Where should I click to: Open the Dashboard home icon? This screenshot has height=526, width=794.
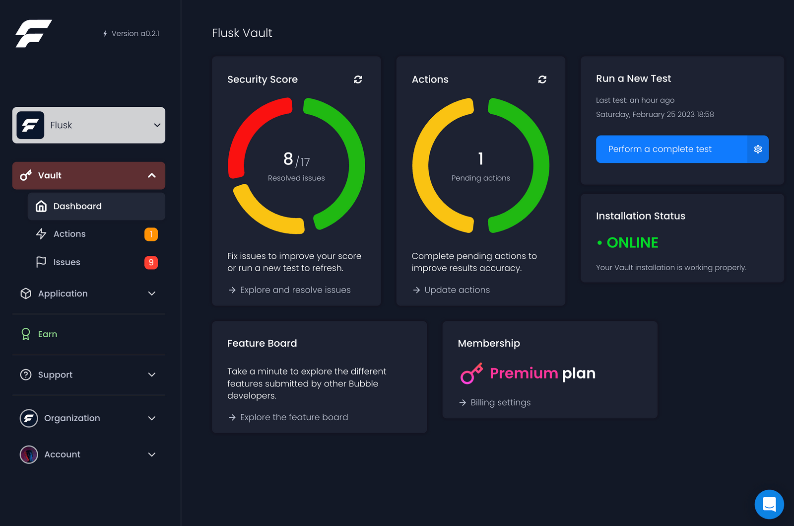click(41, 206)
